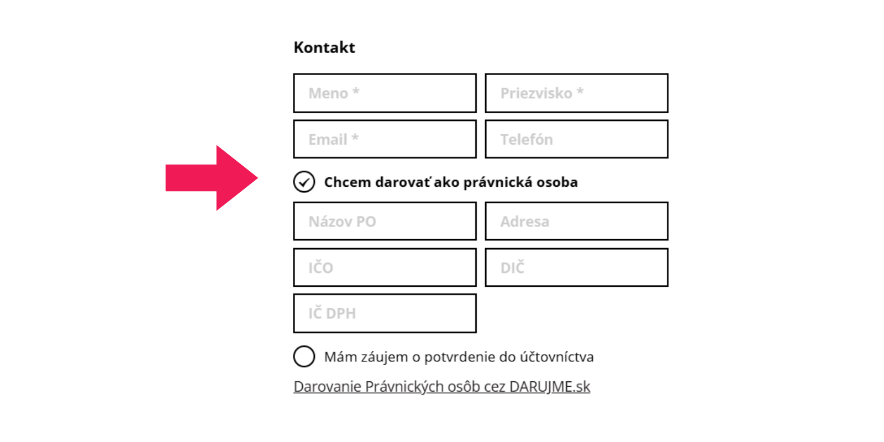This screenshot has width=884, height=442.
Task: Click the asterisk beside Email placeholder
Action: pos(355,137)
